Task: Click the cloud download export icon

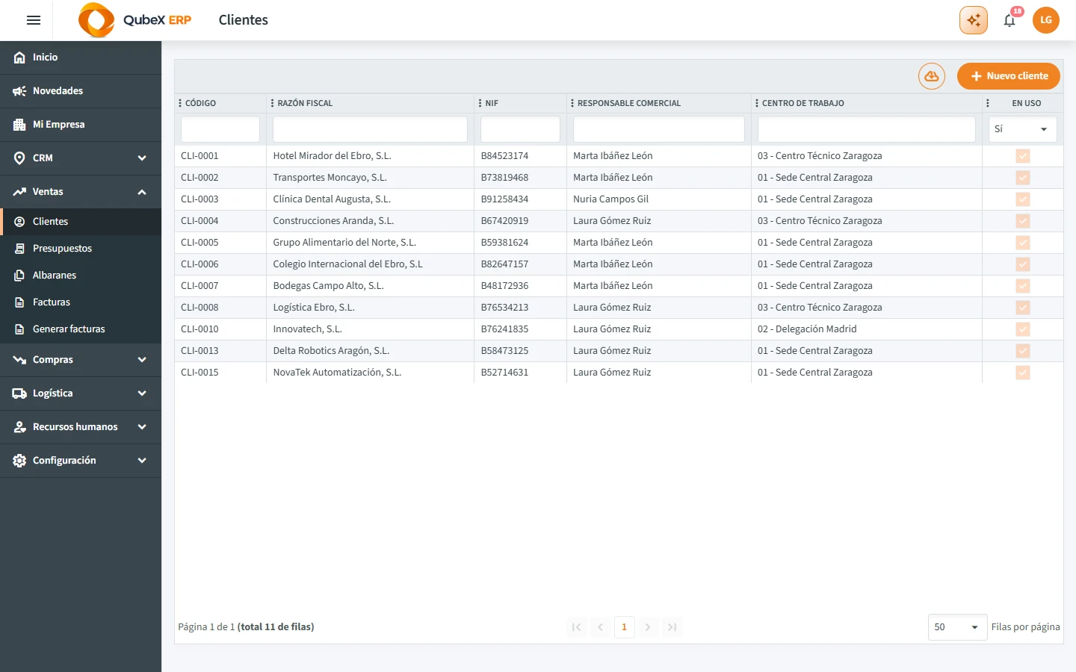Action: point(932,76)
